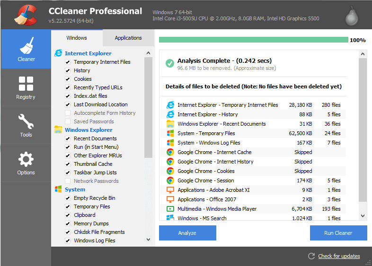This screenshot has height=266, width=372.
Task: Open the Options gear section
Action: 26,163
